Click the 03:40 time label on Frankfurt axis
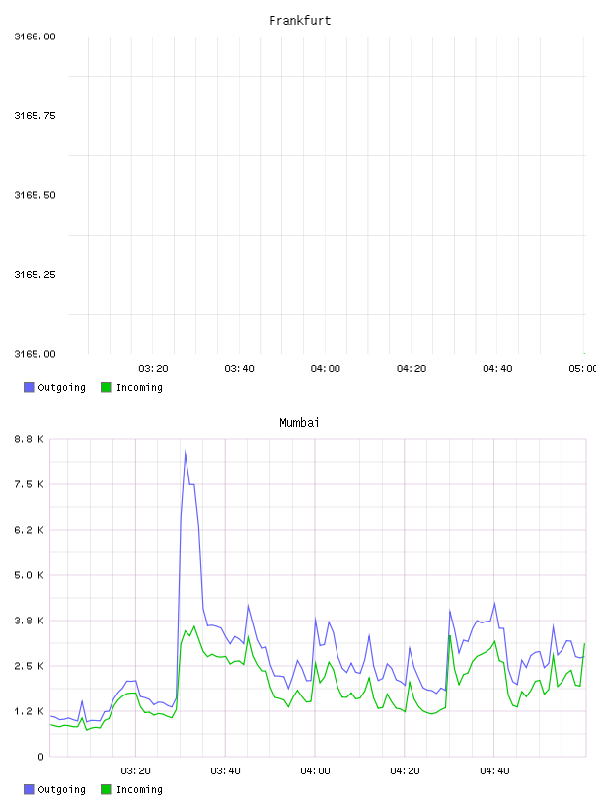This screenshot has width=600, height=805. (x=239, y=369)
